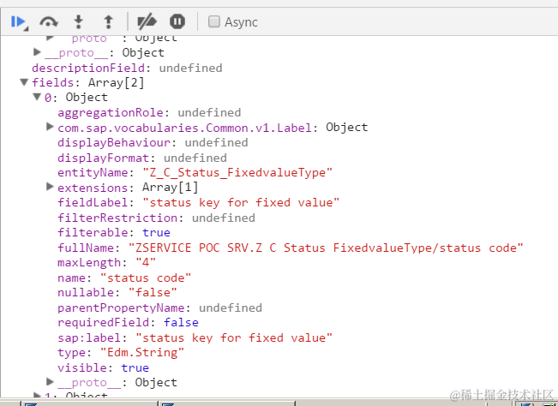558x406 pixels.
Task: Expand com.sap.vocabularies.Common.v1.Label object
Action: tap(51, 127)
